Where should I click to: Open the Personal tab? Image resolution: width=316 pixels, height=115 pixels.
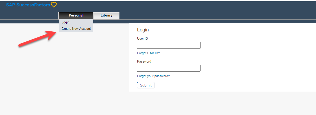[x=76, y=15]
